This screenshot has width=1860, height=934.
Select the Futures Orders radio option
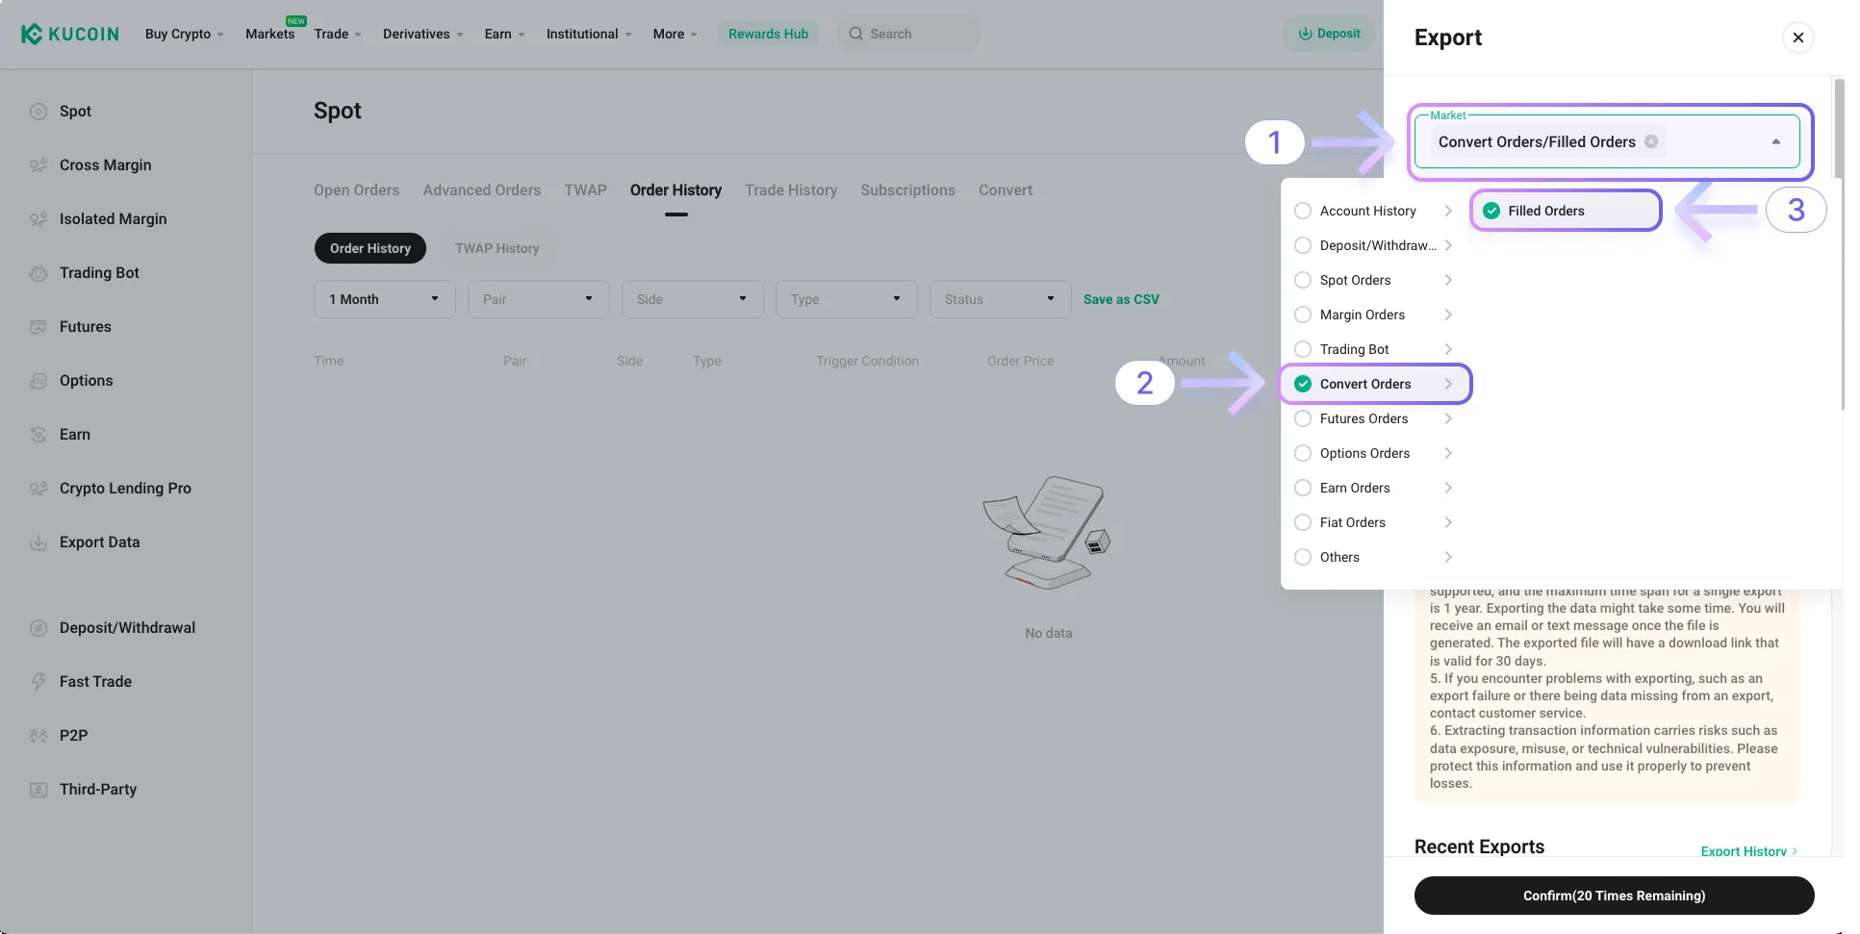click(1303, 418)
